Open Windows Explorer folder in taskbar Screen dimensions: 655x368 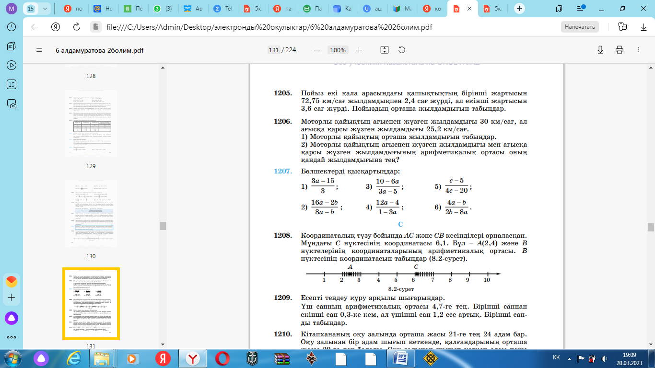click(102, 358)
